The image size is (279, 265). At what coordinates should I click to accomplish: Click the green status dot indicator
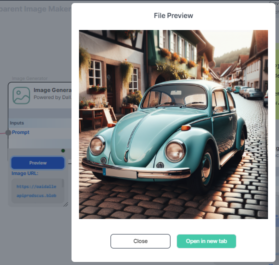click(63, 150)
